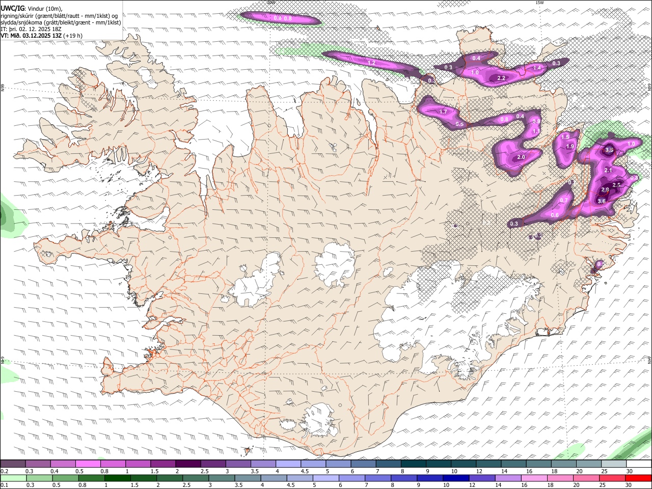Screen dimensions: 652x489
Task: Select the '2.9' snowfall value on the map
Action: 605,189
